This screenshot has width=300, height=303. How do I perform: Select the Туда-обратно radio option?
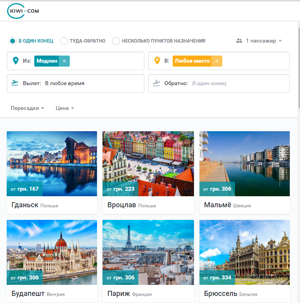click(64, 41)
